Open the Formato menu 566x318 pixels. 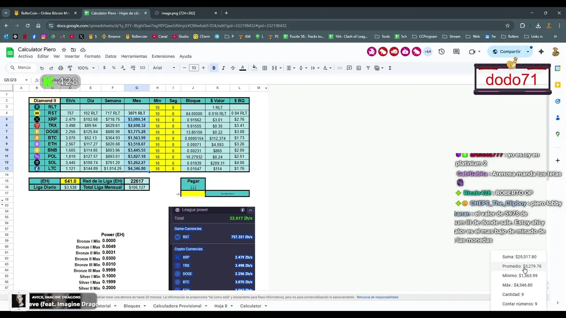(92, 57)
